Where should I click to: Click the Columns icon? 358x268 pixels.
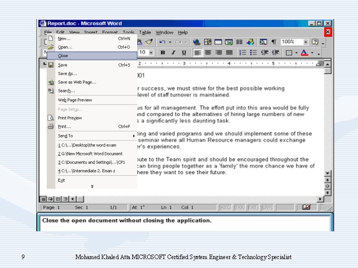(x=239, y=42)
